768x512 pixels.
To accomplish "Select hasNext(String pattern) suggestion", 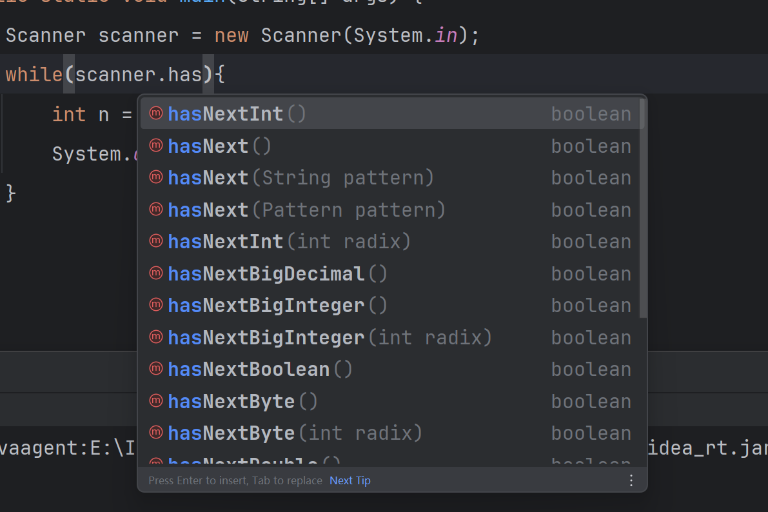I will tap(392, 178).
